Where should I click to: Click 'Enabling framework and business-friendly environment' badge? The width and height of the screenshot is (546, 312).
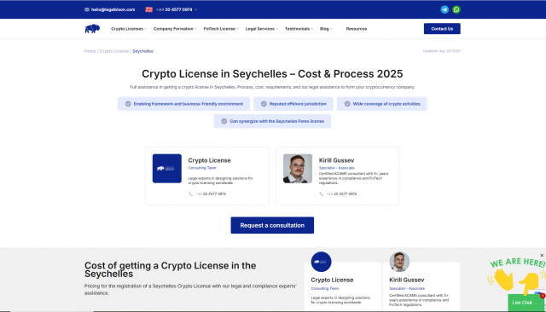183,104
